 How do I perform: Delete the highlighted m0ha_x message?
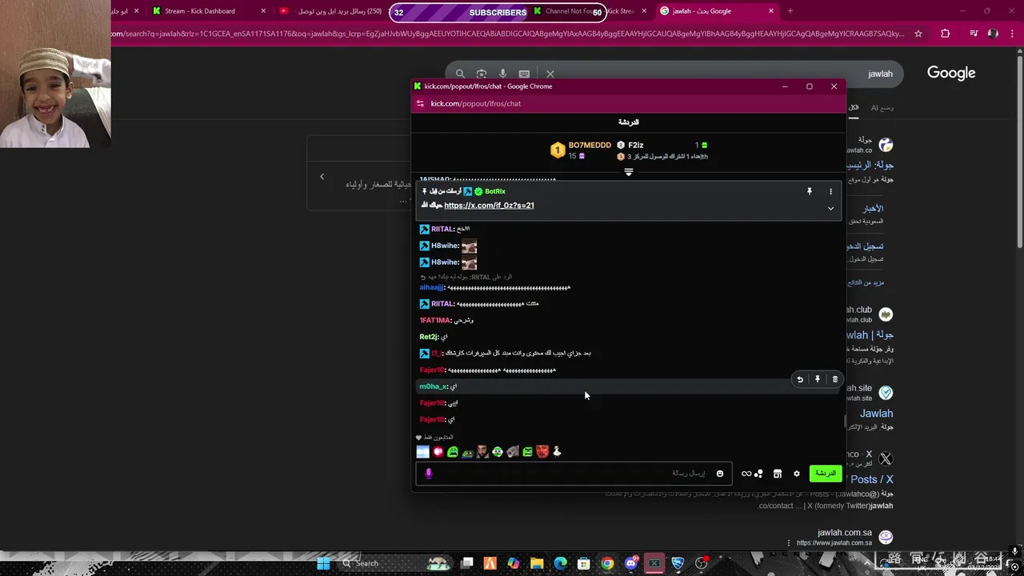tap(834, 379)
